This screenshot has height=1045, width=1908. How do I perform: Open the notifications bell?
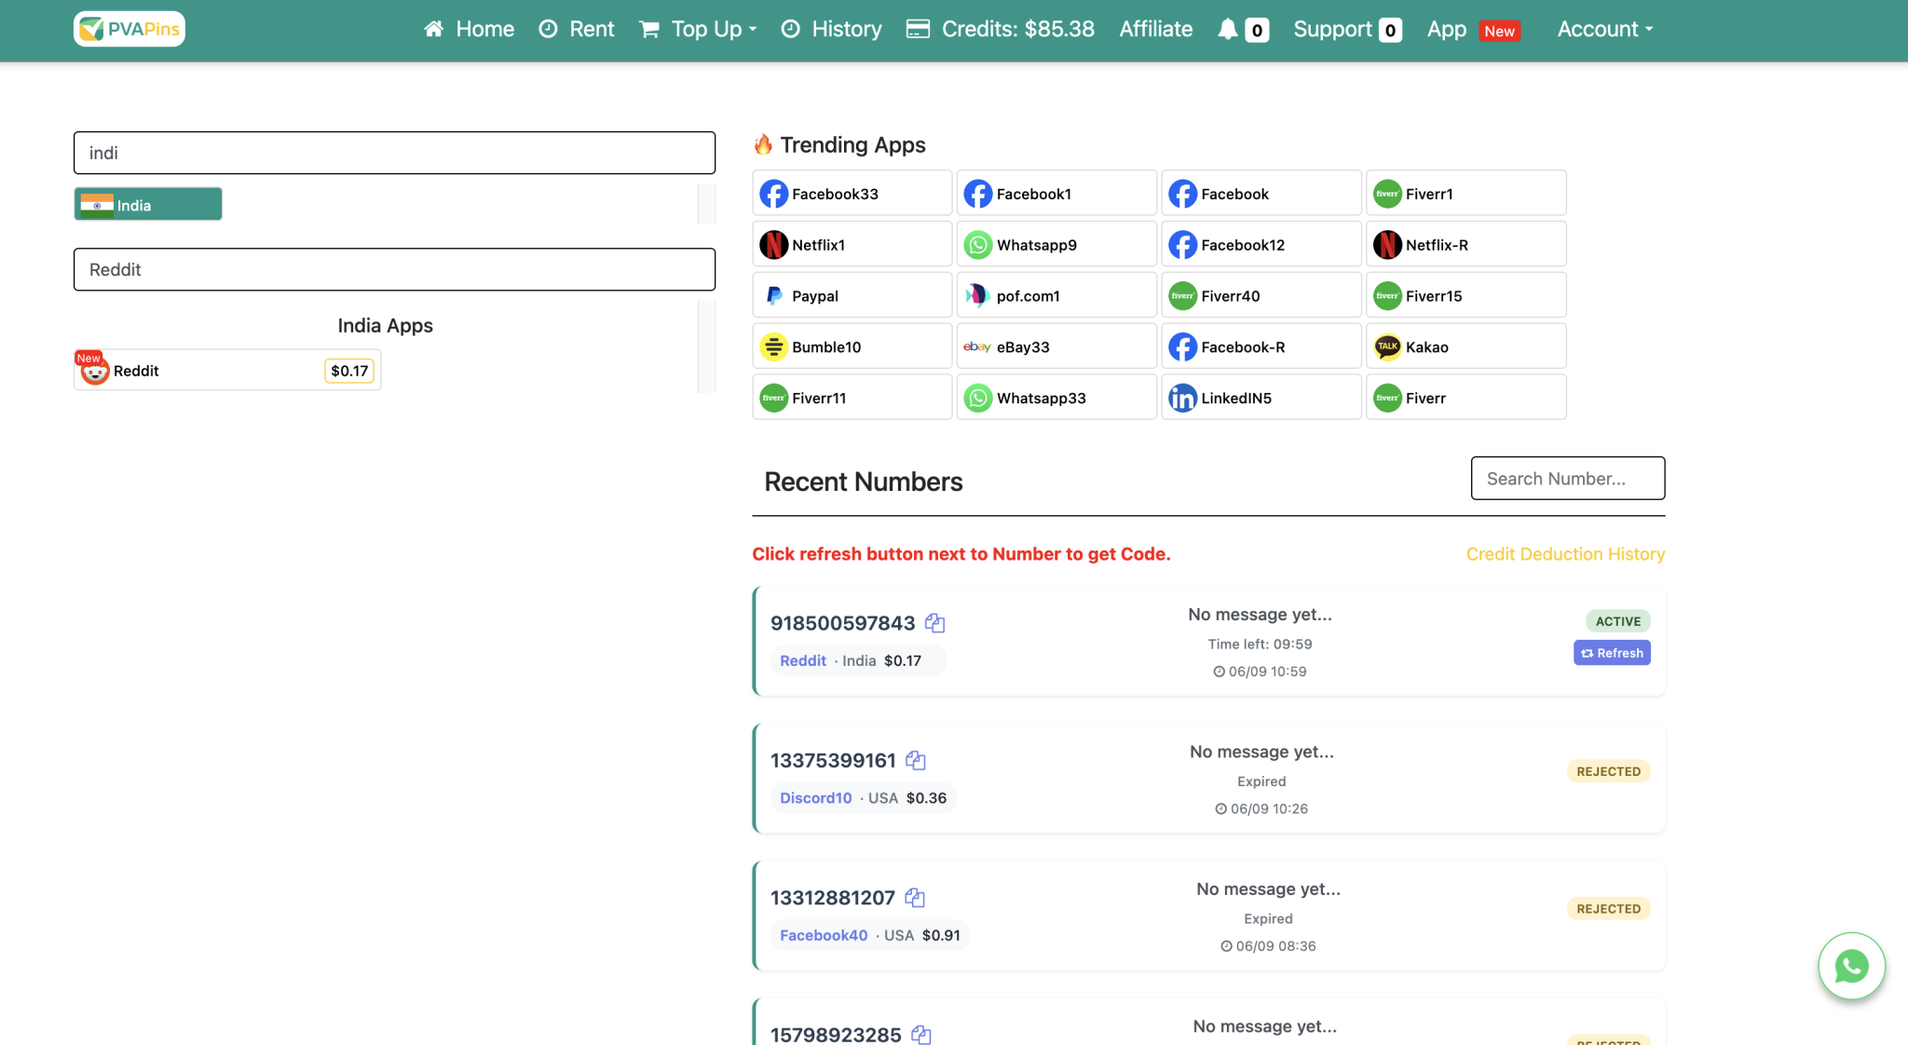(x=1230, y=29)
